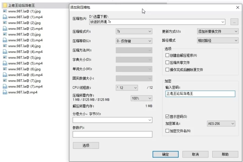The width and height of the screenshot is (243, 162).
Task: Select the www.98T.la@ (3).jpg file icon
Action: pyautogui.click(x=5, y=35)
